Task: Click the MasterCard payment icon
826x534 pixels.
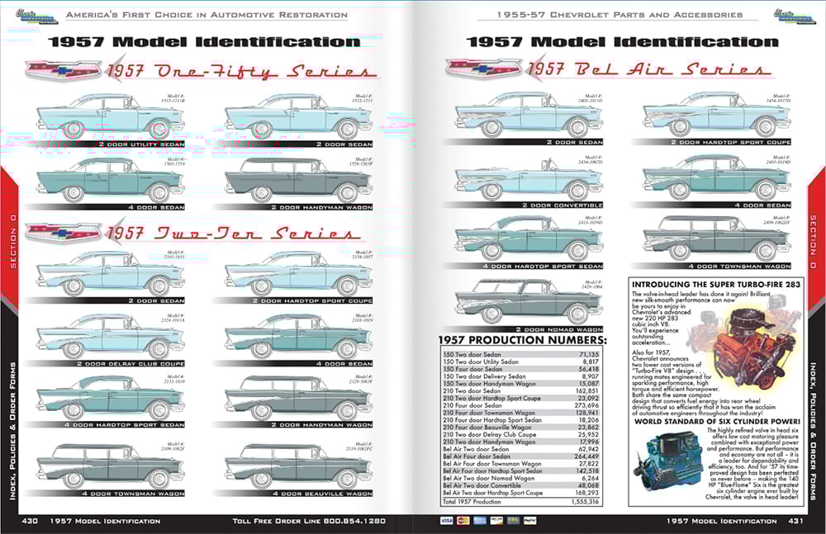Action: 463,520
